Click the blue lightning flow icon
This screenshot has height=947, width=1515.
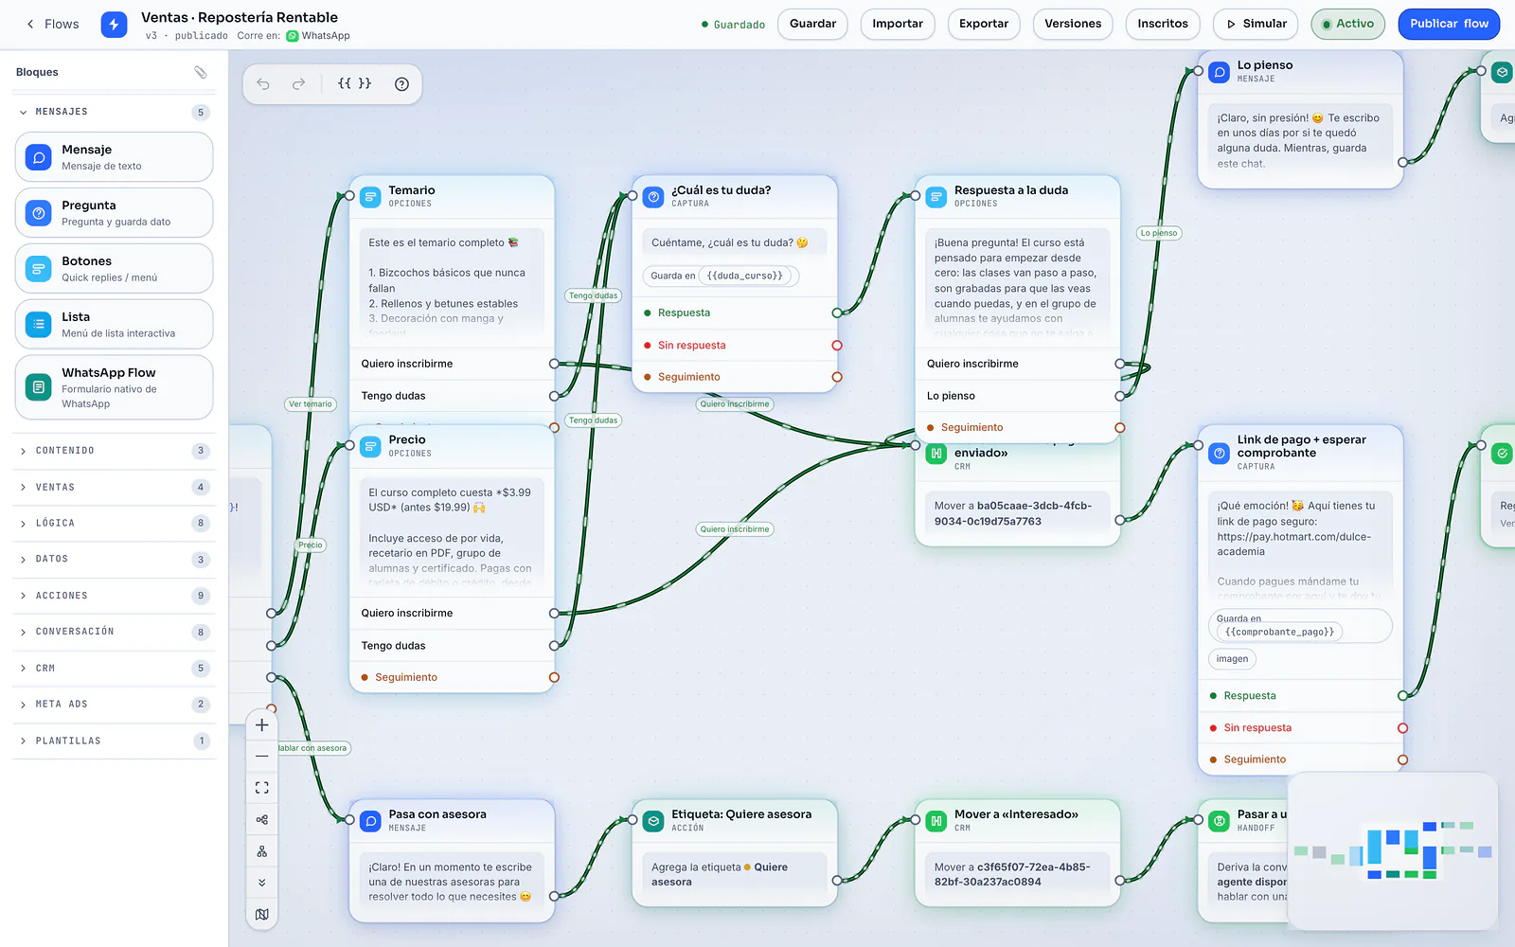pos(114,25)
